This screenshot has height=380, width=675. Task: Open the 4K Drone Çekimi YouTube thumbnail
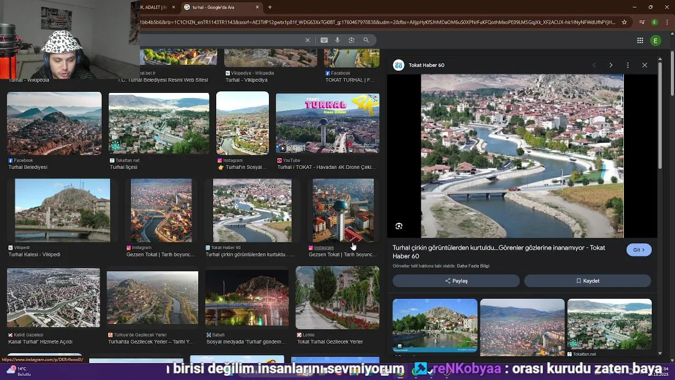[327, 123]
